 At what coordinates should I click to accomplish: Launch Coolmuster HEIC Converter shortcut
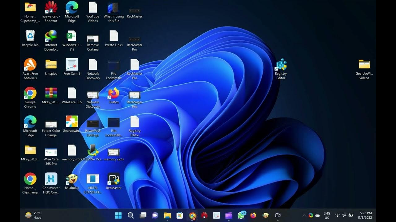pyautogui.click(x=51, y=184)
